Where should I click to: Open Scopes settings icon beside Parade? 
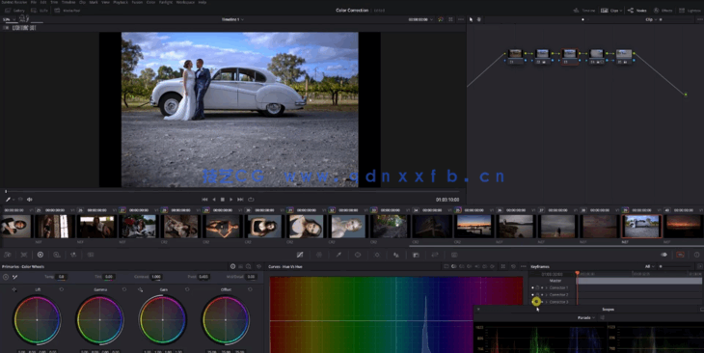pyautogui.click(x=602, y=317)
